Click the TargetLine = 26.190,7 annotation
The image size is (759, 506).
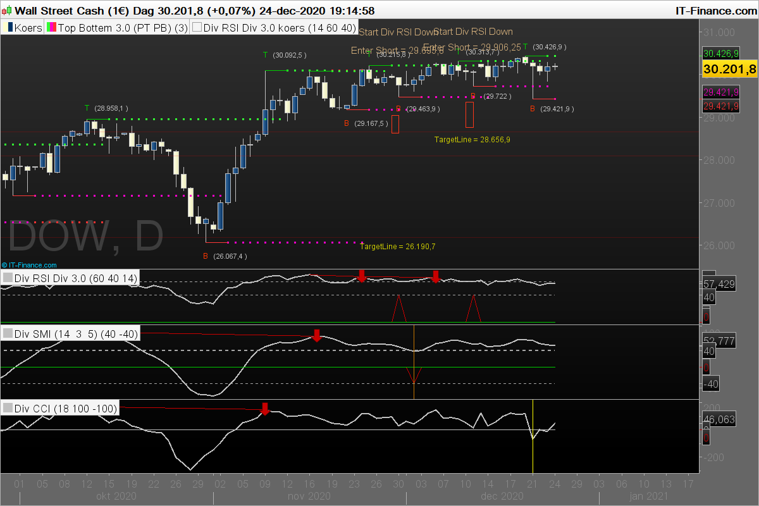[x=398, y=246]
